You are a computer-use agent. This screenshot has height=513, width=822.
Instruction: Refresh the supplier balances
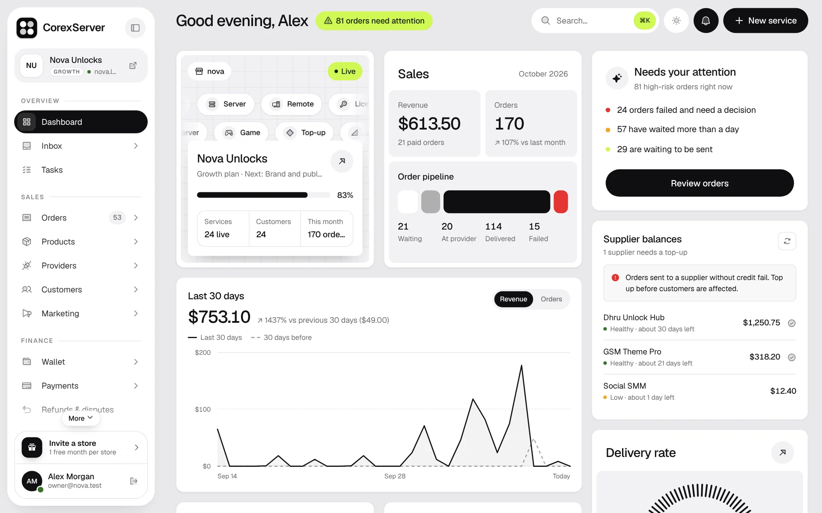tap(787, 241)
